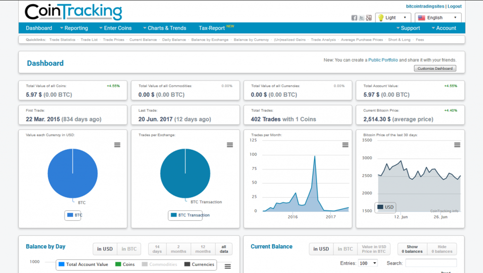Open Daily Balance quicklink
The height and width of the screenshot is (273, 483).
pos(174,40)
